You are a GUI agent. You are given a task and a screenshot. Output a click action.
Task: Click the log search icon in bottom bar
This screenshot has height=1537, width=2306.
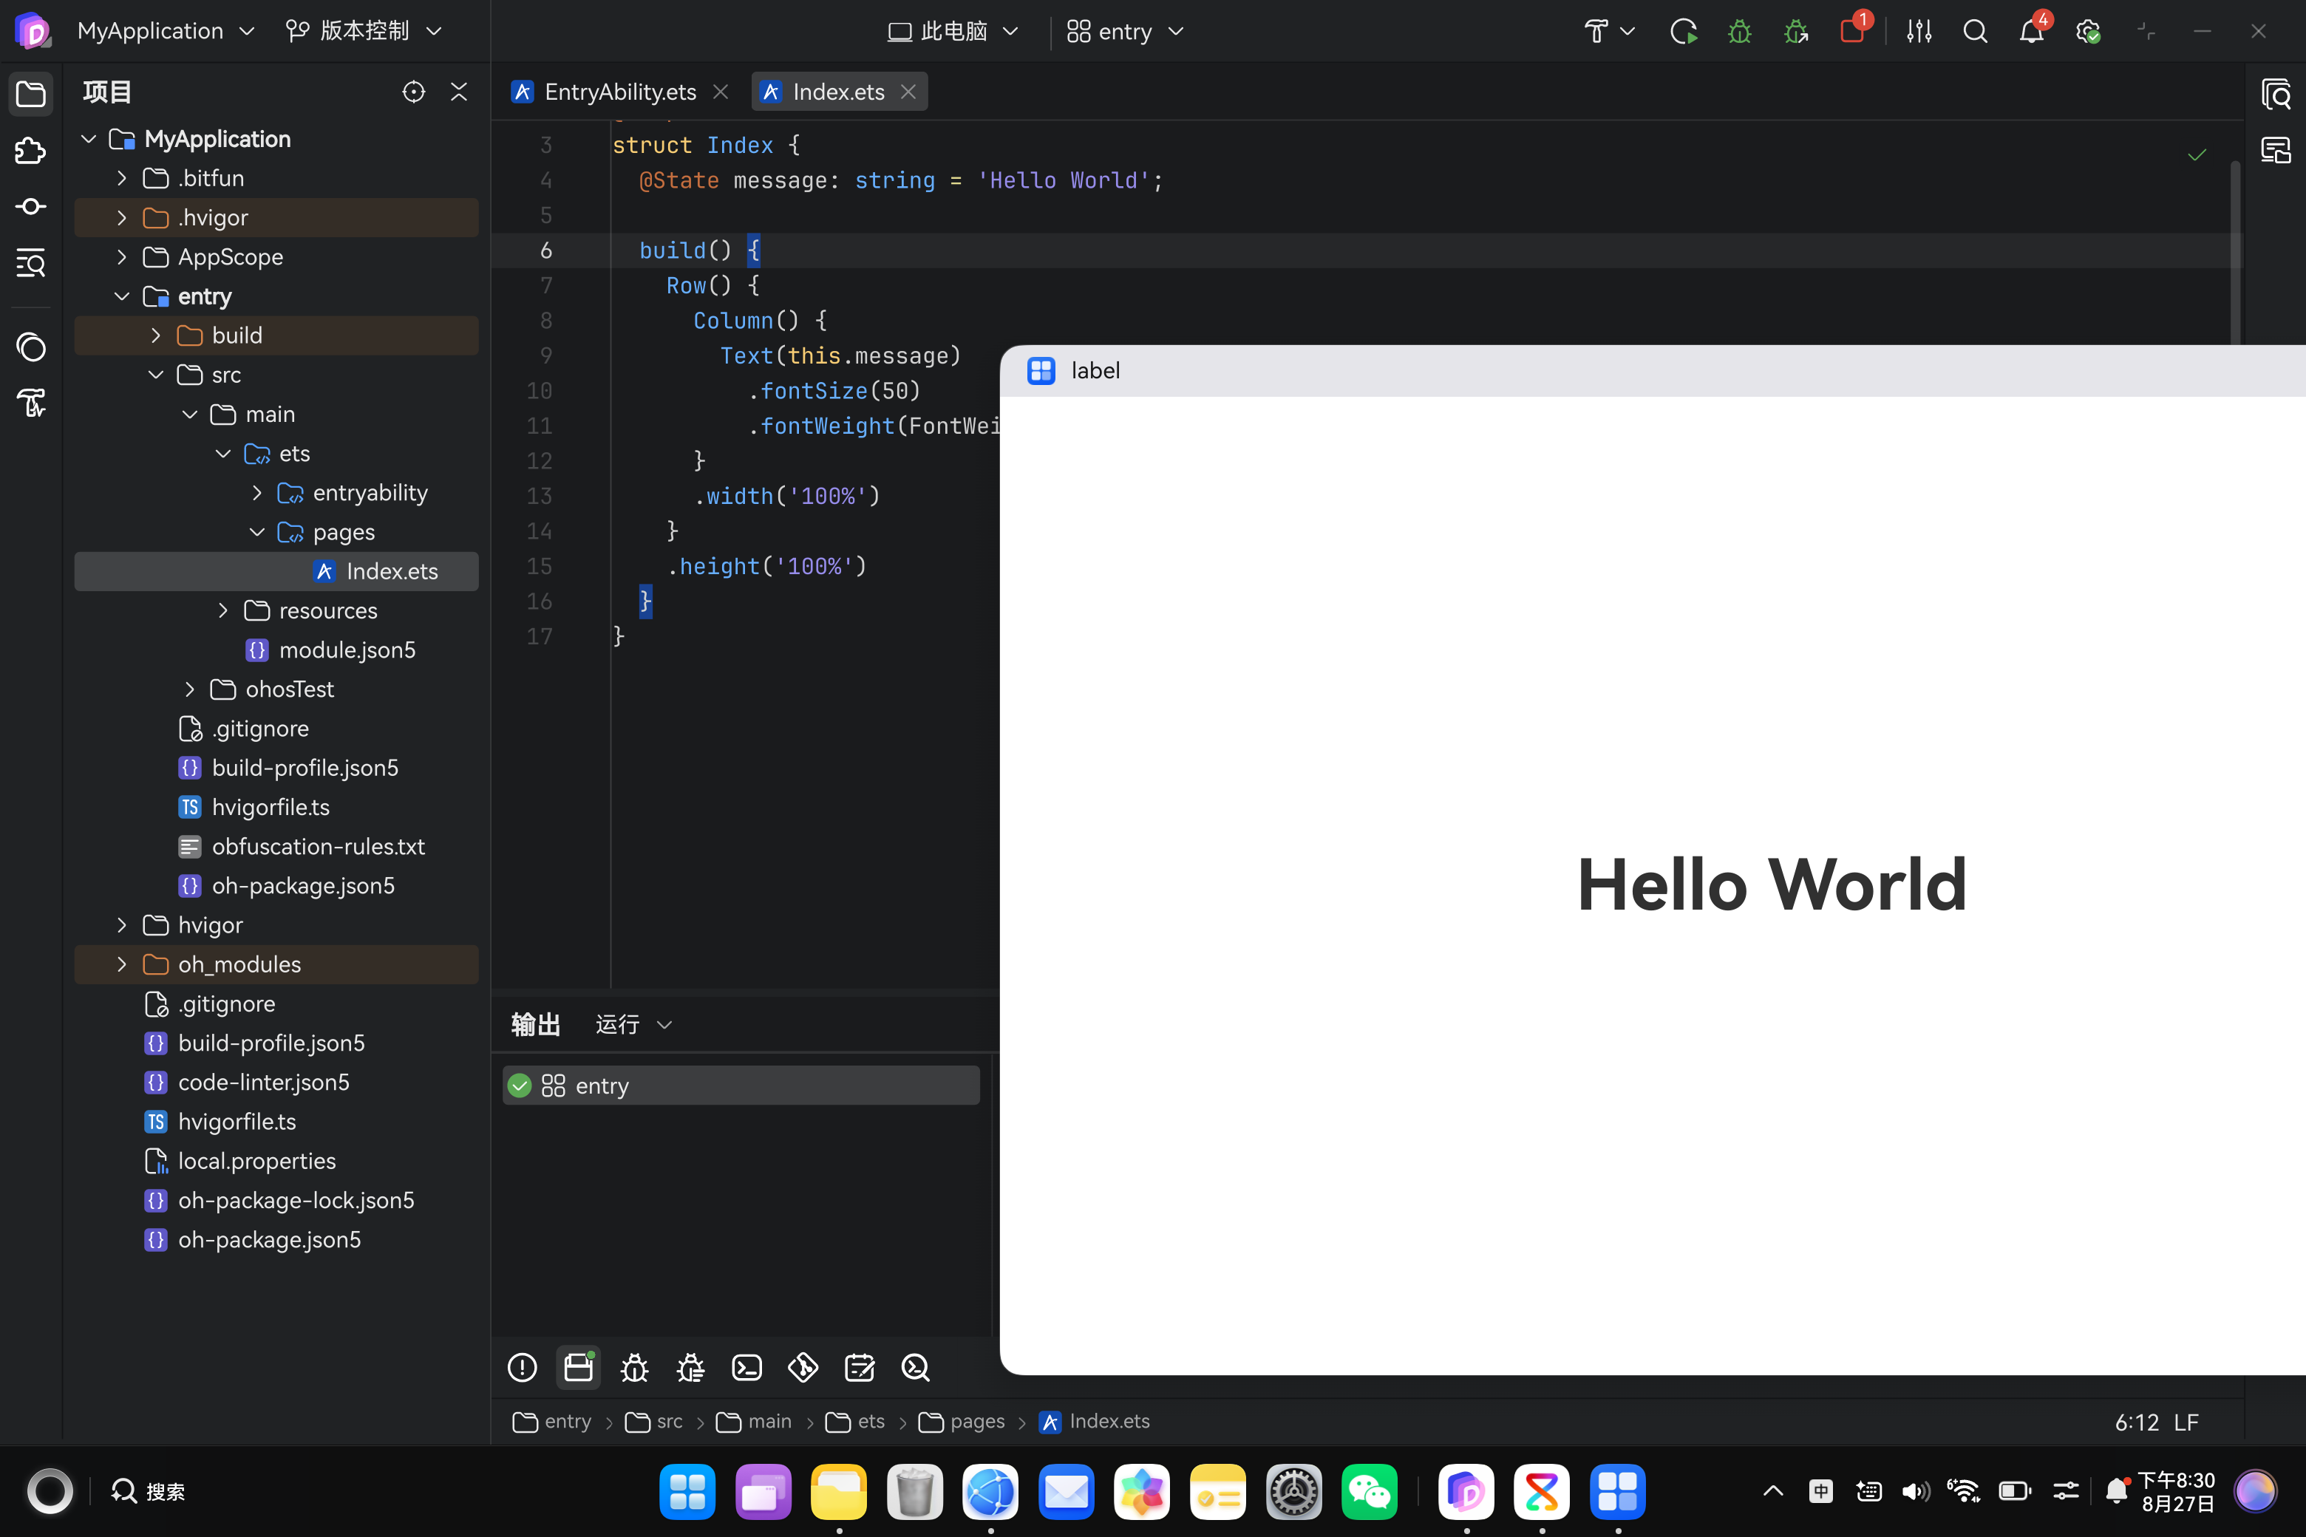click(x=916, y=1368)
